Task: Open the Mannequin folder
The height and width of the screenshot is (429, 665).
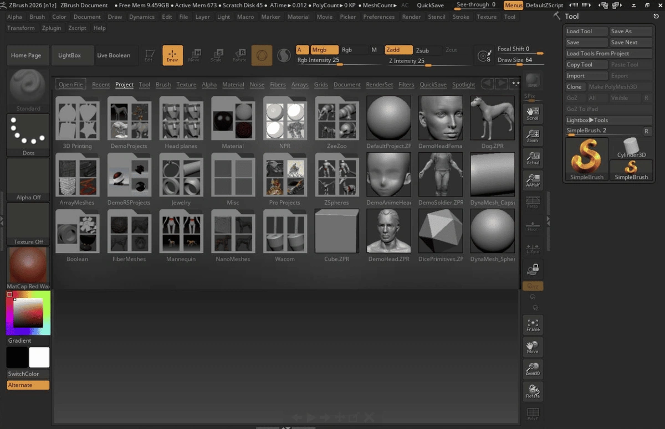Action: tap(181, 235)
